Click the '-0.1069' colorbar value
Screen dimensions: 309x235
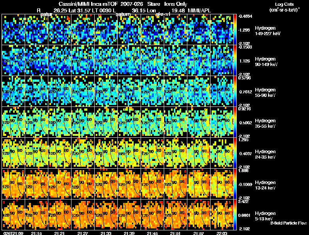(245, 184)
